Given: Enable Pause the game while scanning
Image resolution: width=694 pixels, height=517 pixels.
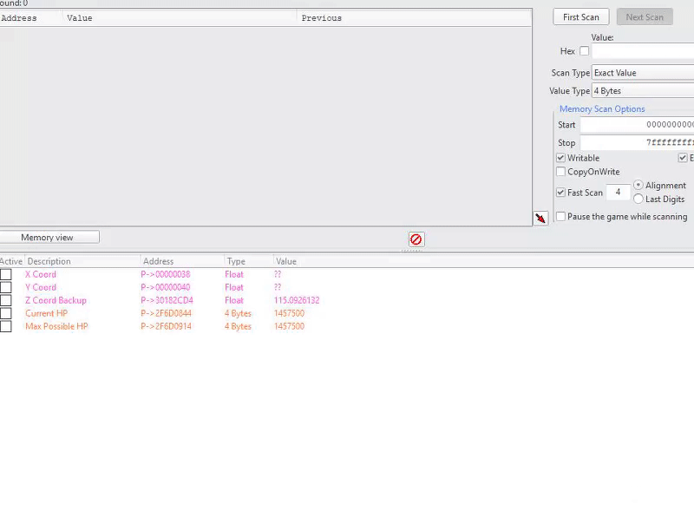Looking at the screenshot, I should pos(560,217).
